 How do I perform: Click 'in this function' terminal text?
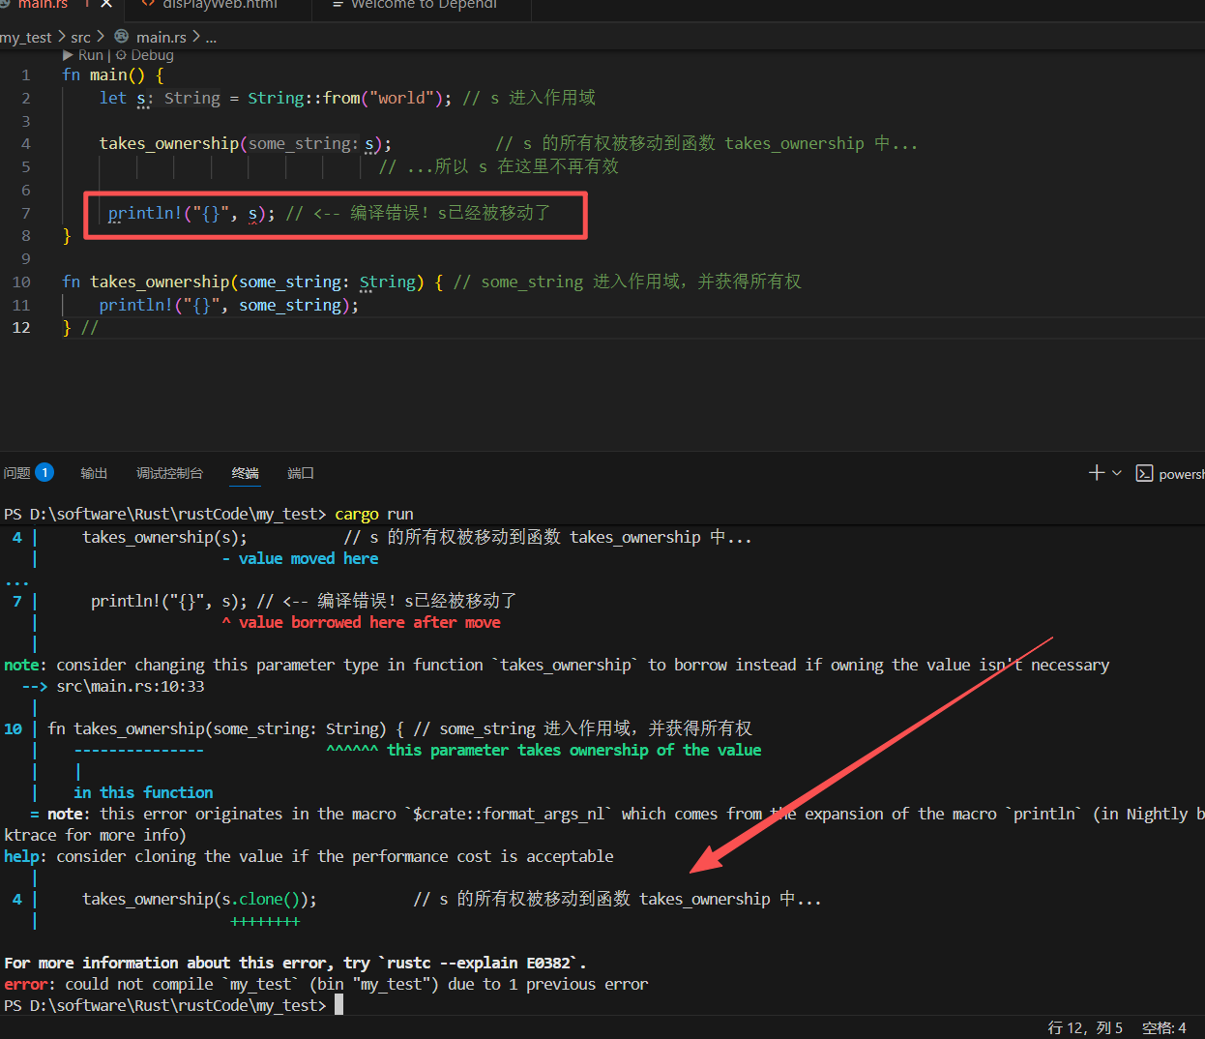143,792
